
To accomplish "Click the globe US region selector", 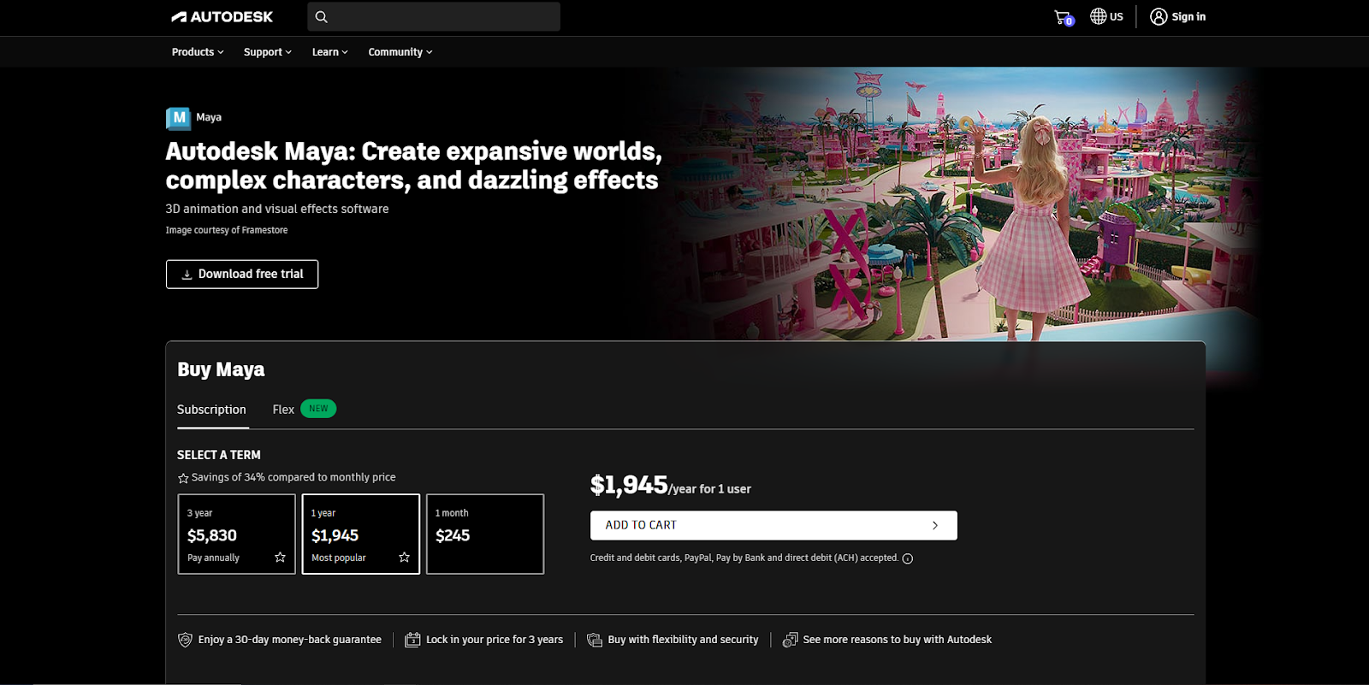I will pyautogui.click(x=1106, y=16).
